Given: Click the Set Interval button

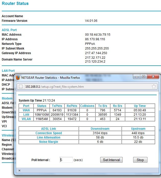Looking at the screenshot, I should click(x=111, y=160).
